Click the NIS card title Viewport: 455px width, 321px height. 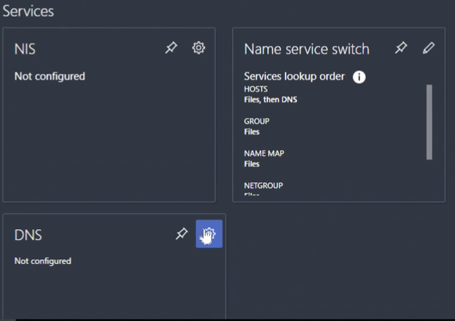[x=25, y=49]
